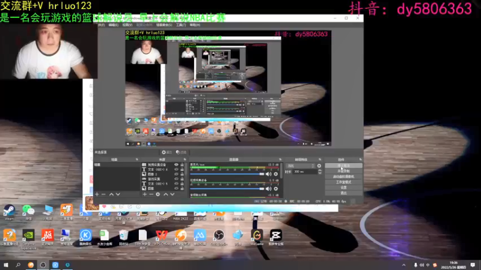Open the red driver tool desktop shortcut
The height and width of the screenshot is (270, 481).
[x=47, y=238]
